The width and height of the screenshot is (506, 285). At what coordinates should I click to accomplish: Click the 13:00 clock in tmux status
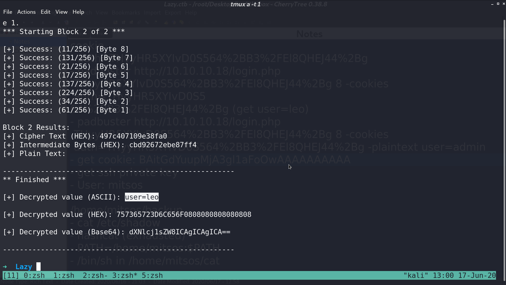(443, 275)
